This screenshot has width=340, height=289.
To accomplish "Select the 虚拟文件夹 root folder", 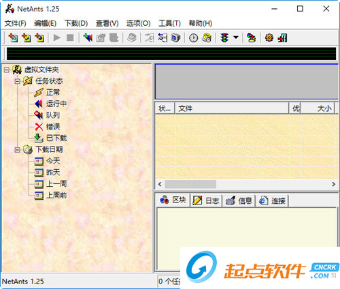I will (x=41, y=70).
